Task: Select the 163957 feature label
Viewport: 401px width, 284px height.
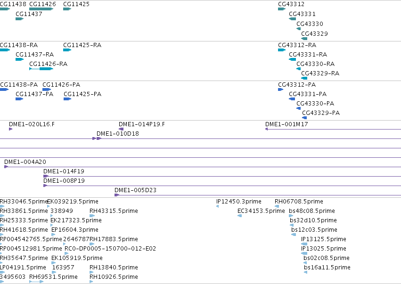Action: [x=63, y=268]
